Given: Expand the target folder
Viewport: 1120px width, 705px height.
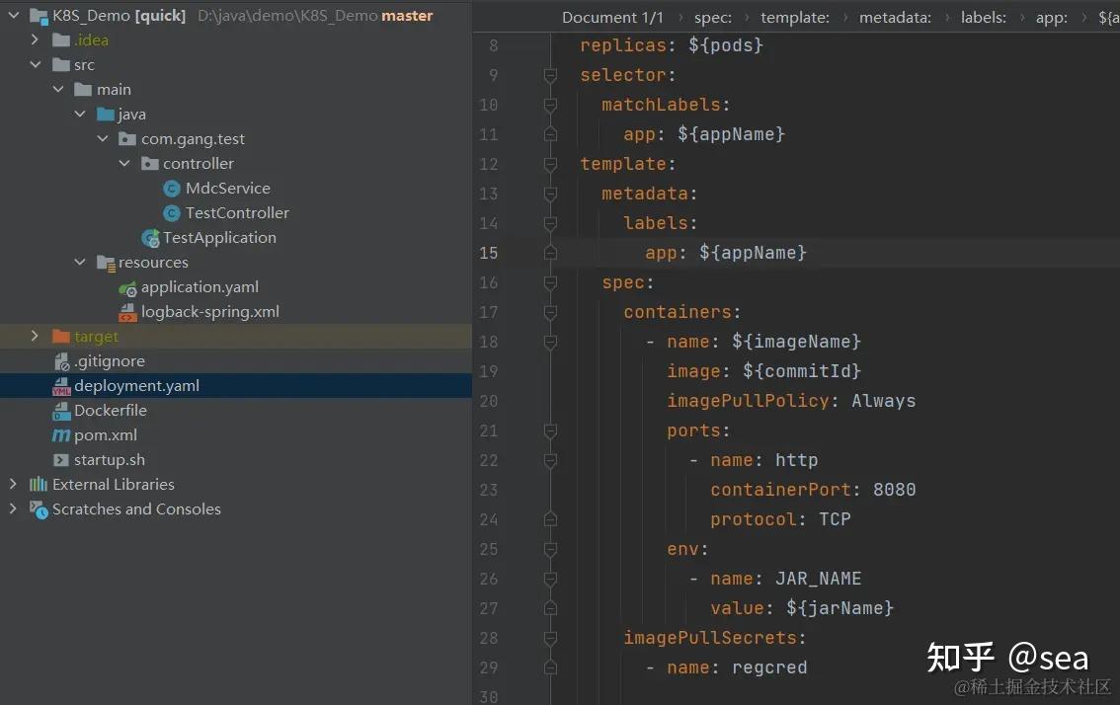Looking at the screenshot, I should pyautogui.click(x=36, y=336).
